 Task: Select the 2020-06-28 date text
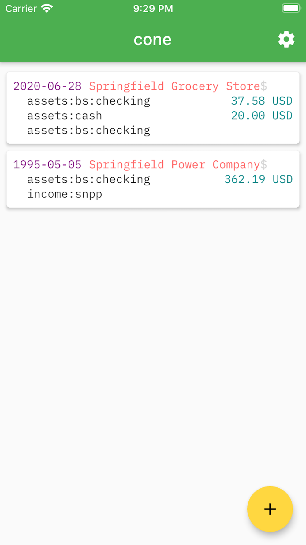click(x=47, y=86)
